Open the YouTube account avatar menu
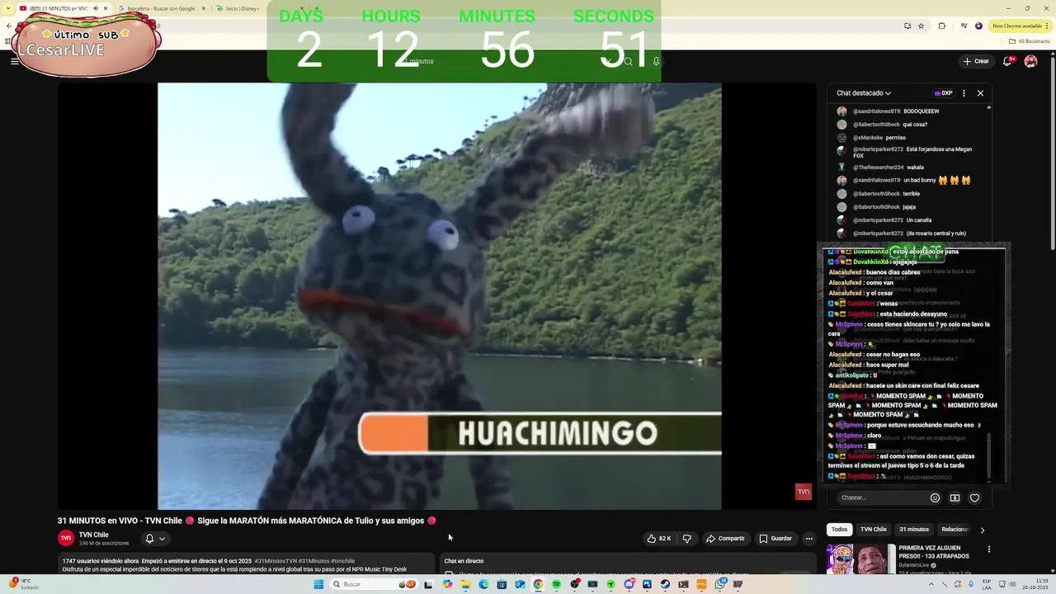 1030,61
